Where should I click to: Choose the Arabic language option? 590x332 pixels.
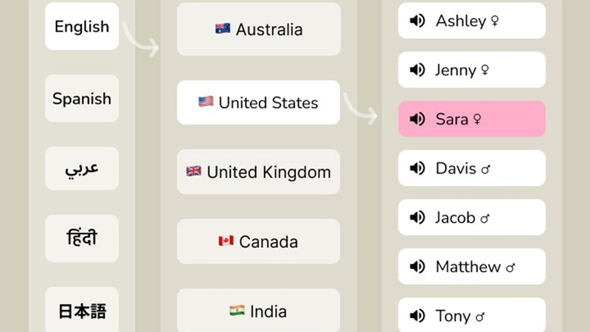point(82,168)
